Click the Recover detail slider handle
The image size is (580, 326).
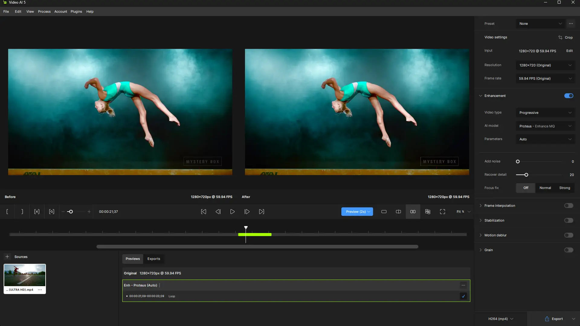click(x=526, y=175)
